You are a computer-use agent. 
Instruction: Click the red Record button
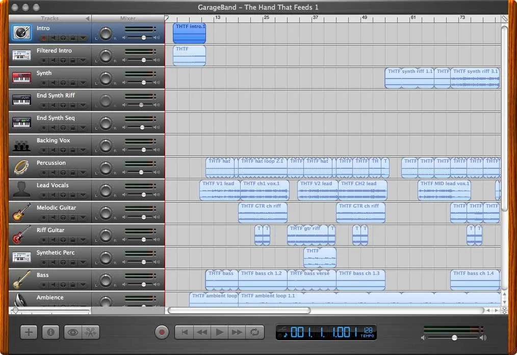162,332
